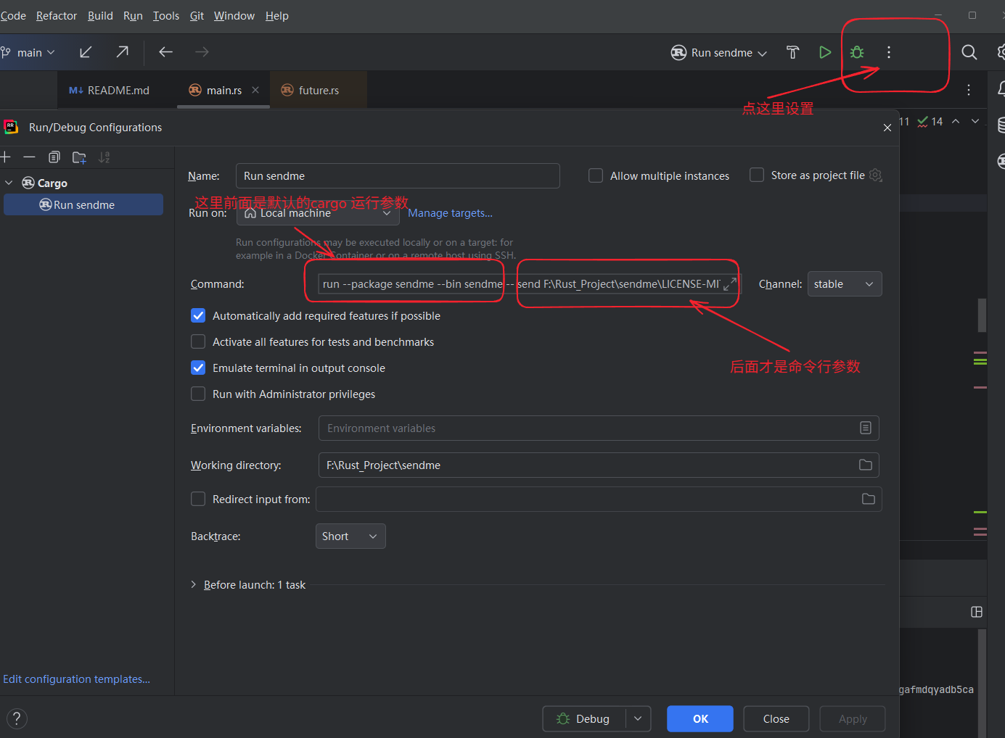Open the Window menu
Screen dimensions: 1005x738
click(234, 15)
